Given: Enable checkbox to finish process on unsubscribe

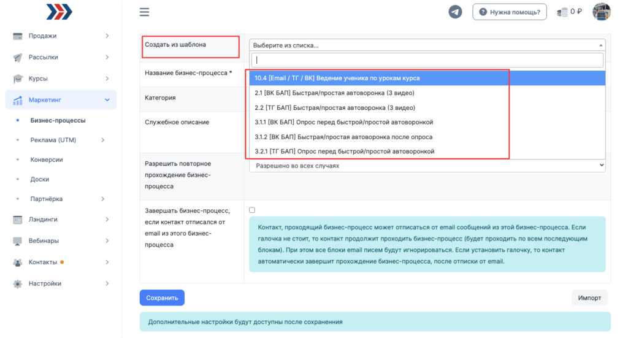Looking at the screenshot, I should [252, 210].
